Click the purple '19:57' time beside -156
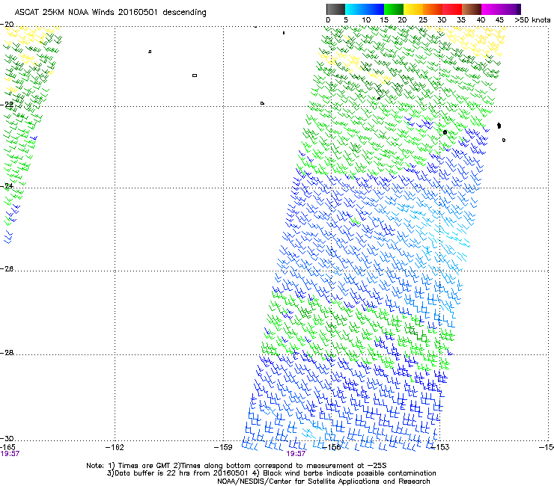554x486 pixels. pyautogui.click(x=296, y=454)
